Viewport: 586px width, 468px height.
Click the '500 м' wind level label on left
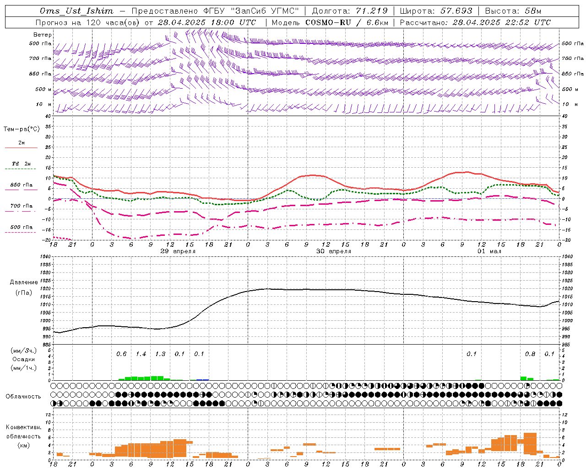tap(44, 89)
